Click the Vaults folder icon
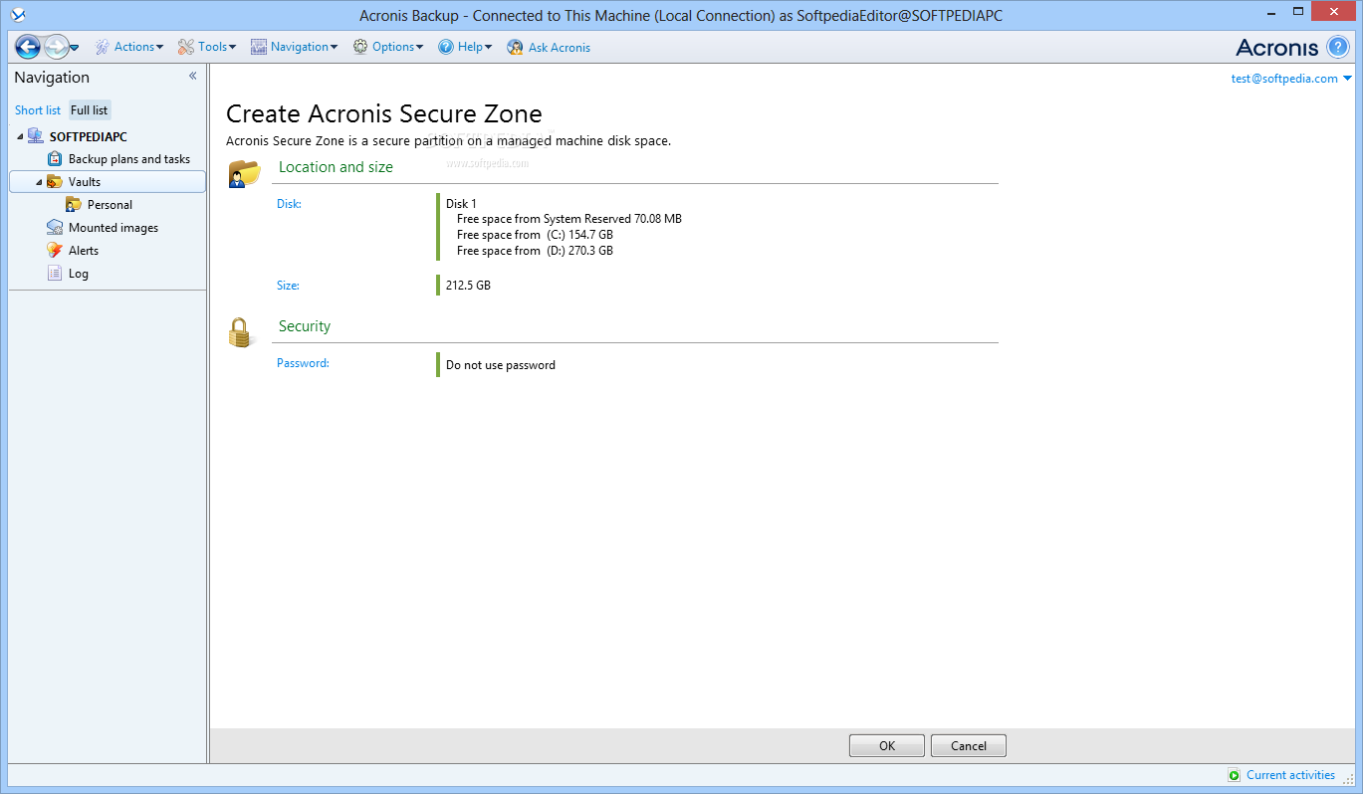The height and width of the screenshot is (794, 1363). pos(55,182)
